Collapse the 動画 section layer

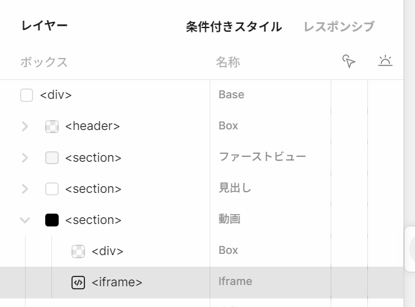tap(25, 220)
